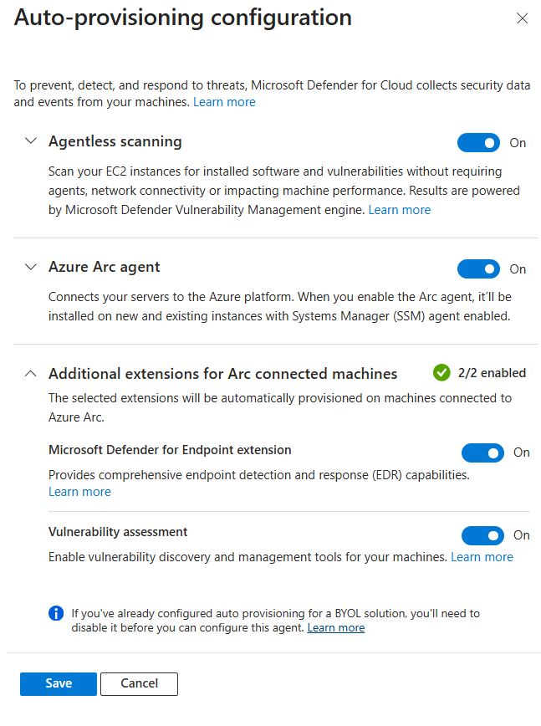Expand the Azure Arc agent chevron

click(x=31, y=267)
